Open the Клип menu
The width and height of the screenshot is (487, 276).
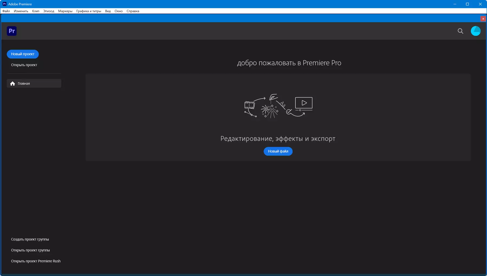[35, 11]
